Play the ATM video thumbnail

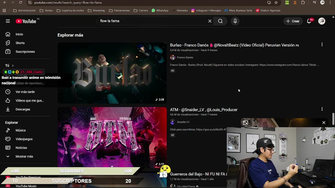(x=112, y=137)
